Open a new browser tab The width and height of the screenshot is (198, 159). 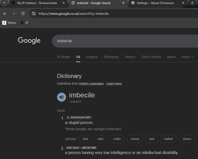[192, 3]
